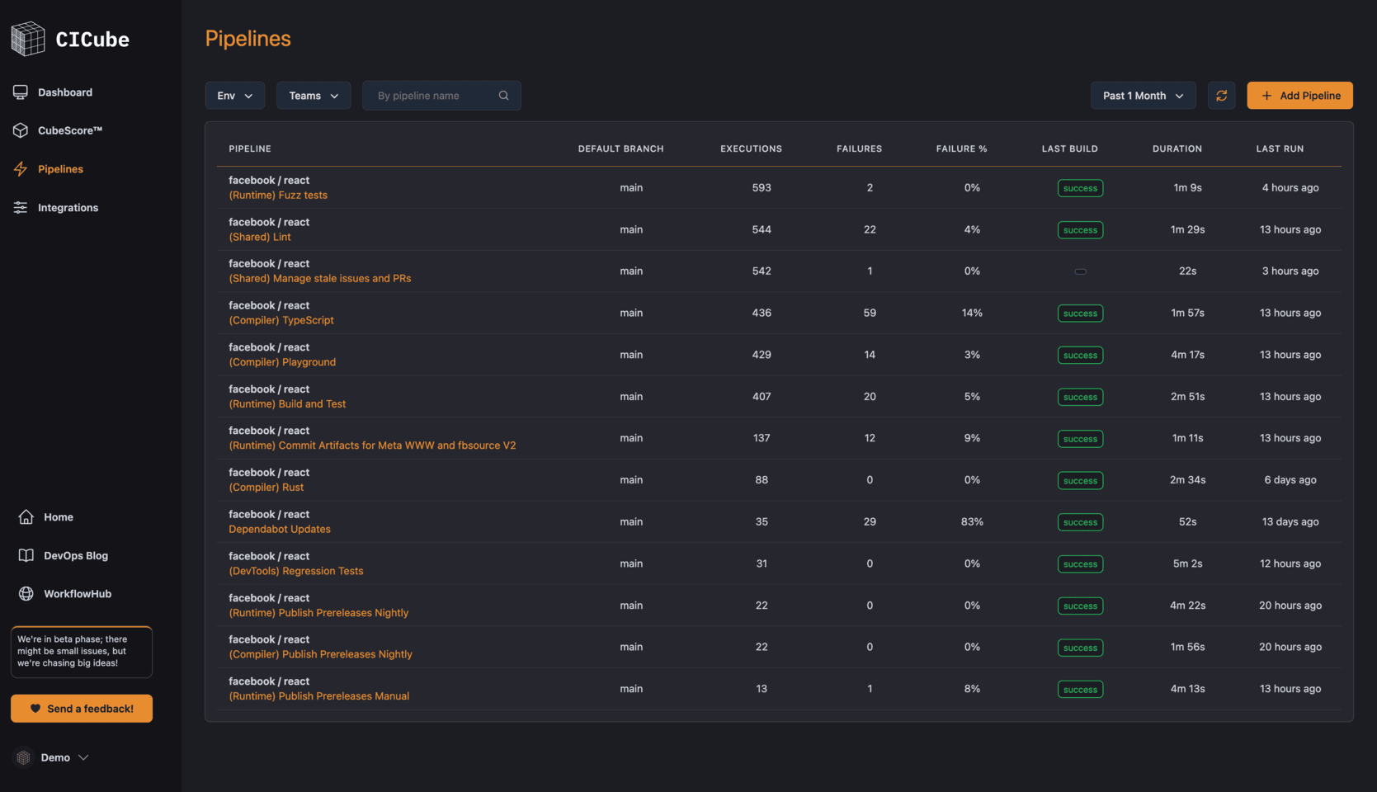Open Commit Artifacts for Meta WWW pipeline
This screenshot has width=1377, height=792.
pos(372,445)
